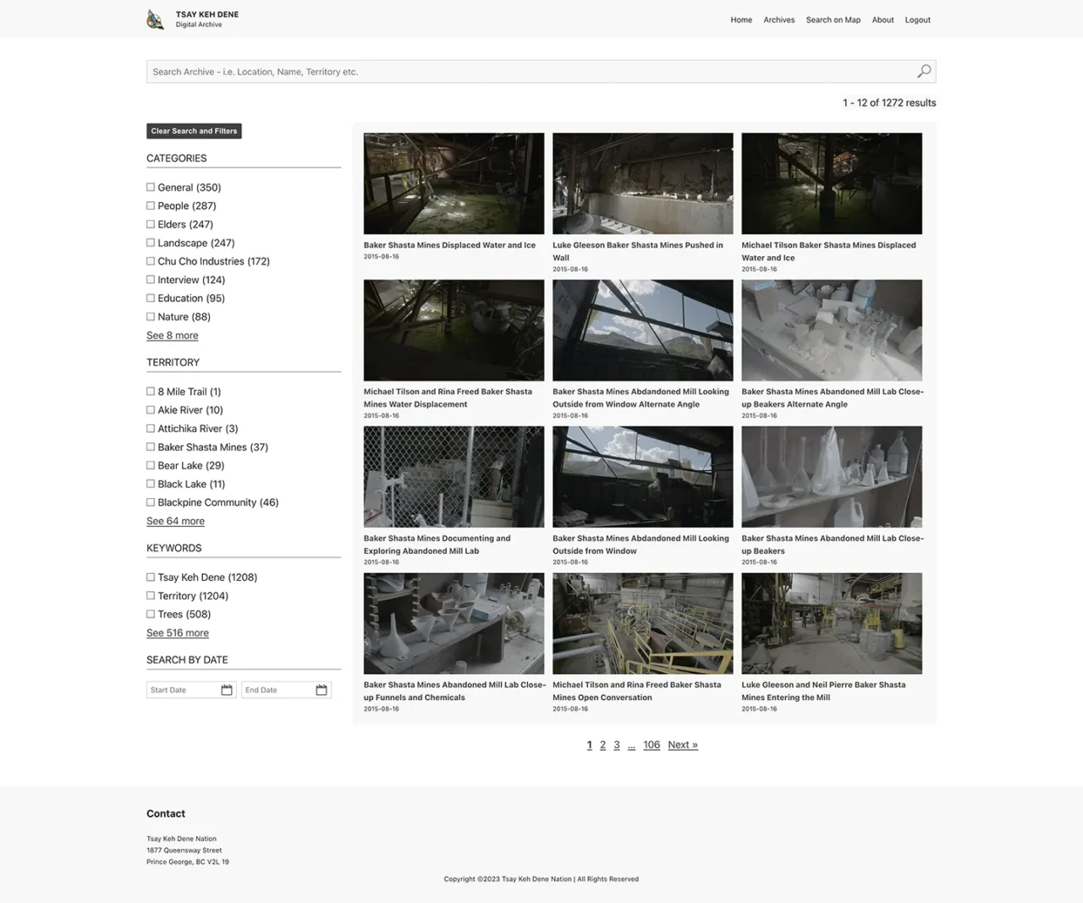Jump to last page 106
This screenshot has height=903, width=1083.
coord(651,745)
